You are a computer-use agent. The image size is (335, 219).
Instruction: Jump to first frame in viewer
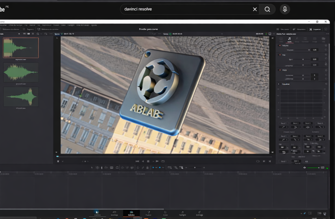click(x=137, y=161)
